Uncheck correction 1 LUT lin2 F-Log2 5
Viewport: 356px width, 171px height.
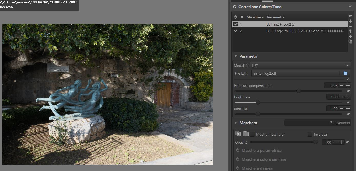pyautogui.click(x=236, y=24)
